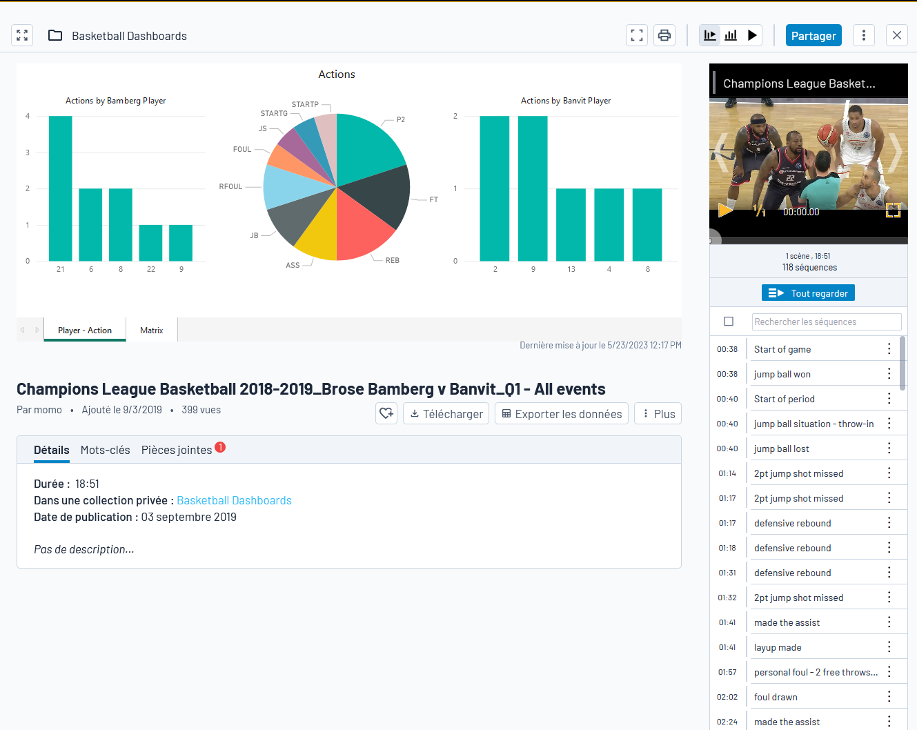917x730 pixels.
Task: Select the chart-only view mode
Action: click(x=731, y=35)
